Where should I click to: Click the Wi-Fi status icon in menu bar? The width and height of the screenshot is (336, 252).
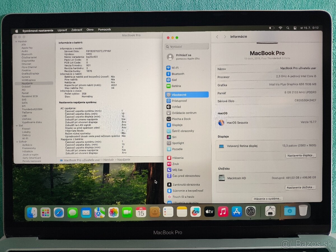point(280,28)
